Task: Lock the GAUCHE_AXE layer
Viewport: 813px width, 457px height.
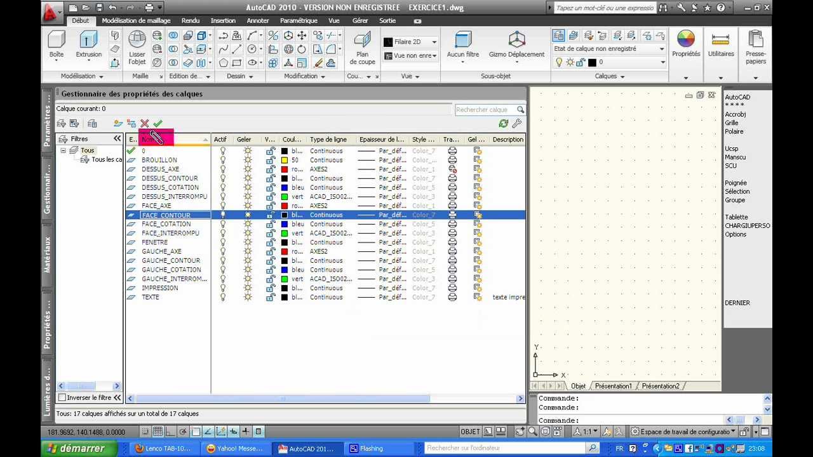Action: click(271, 251)
